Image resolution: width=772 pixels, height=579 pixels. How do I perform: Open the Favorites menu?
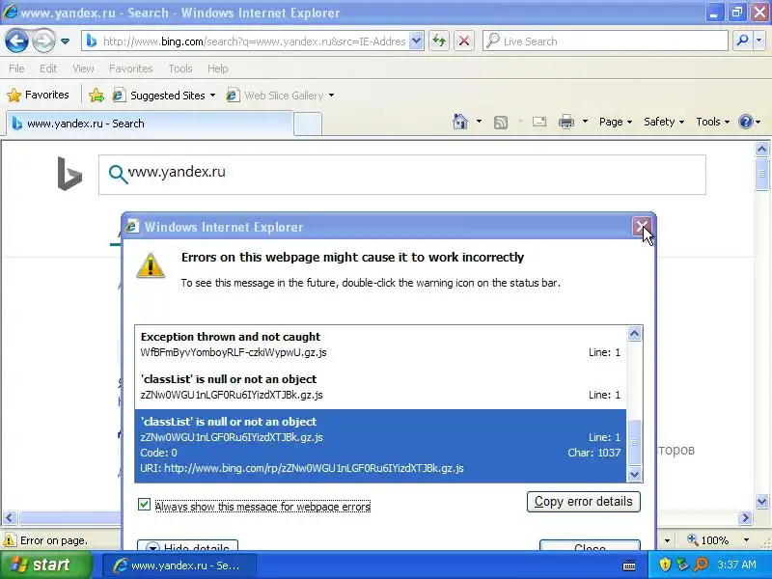tap(131, 69)
